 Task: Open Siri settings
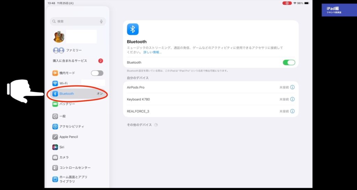tap(62, 147)
